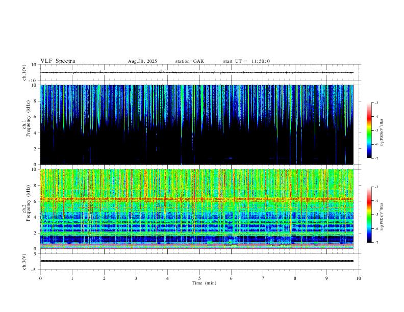Select the "-6" label on ch.2 color bar
Screen dimensions: 404x312
coord(376,228)
